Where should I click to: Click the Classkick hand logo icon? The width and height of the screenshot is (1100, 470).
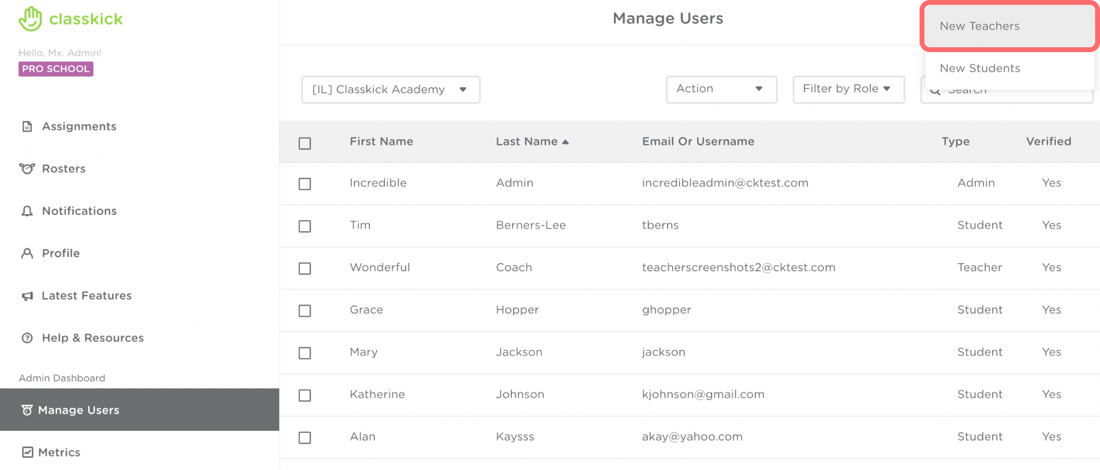(30, 19)
